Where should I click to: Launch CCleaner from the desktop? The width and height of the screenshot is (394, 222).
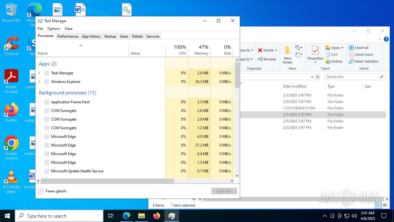click(11, 46)
